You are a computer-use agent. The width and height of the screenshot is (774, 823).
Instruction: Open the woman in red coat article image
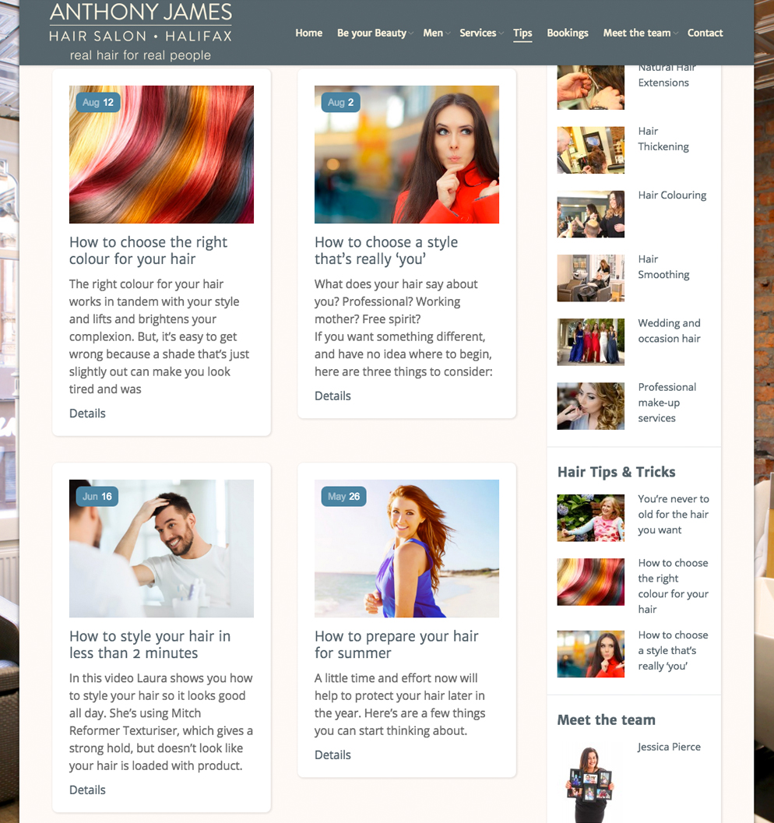point(406,154)
